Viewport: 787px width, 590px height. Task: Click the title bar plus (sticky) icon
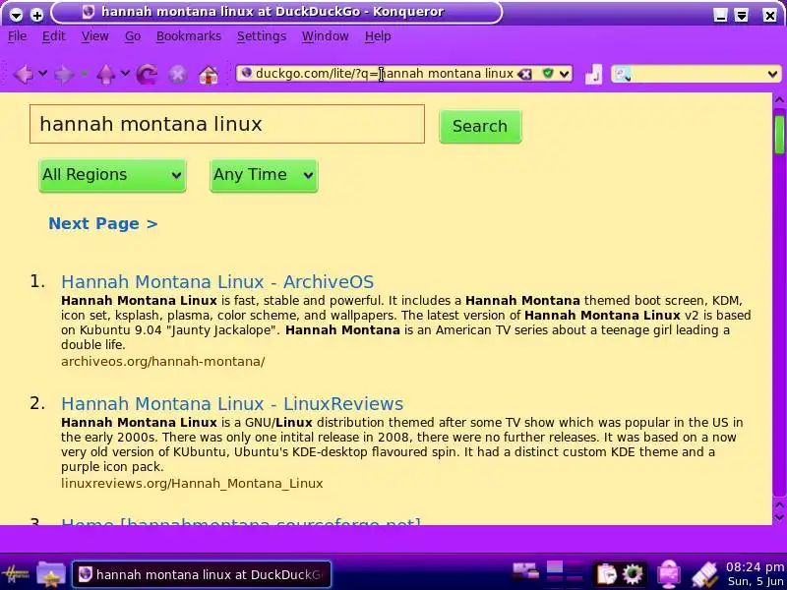click(x=37, y=15)
